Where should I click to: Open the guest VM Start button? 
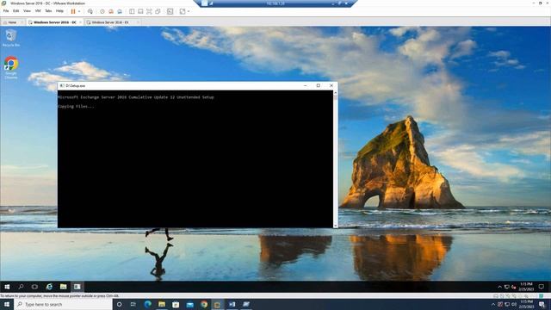click(x=7, y=287)
